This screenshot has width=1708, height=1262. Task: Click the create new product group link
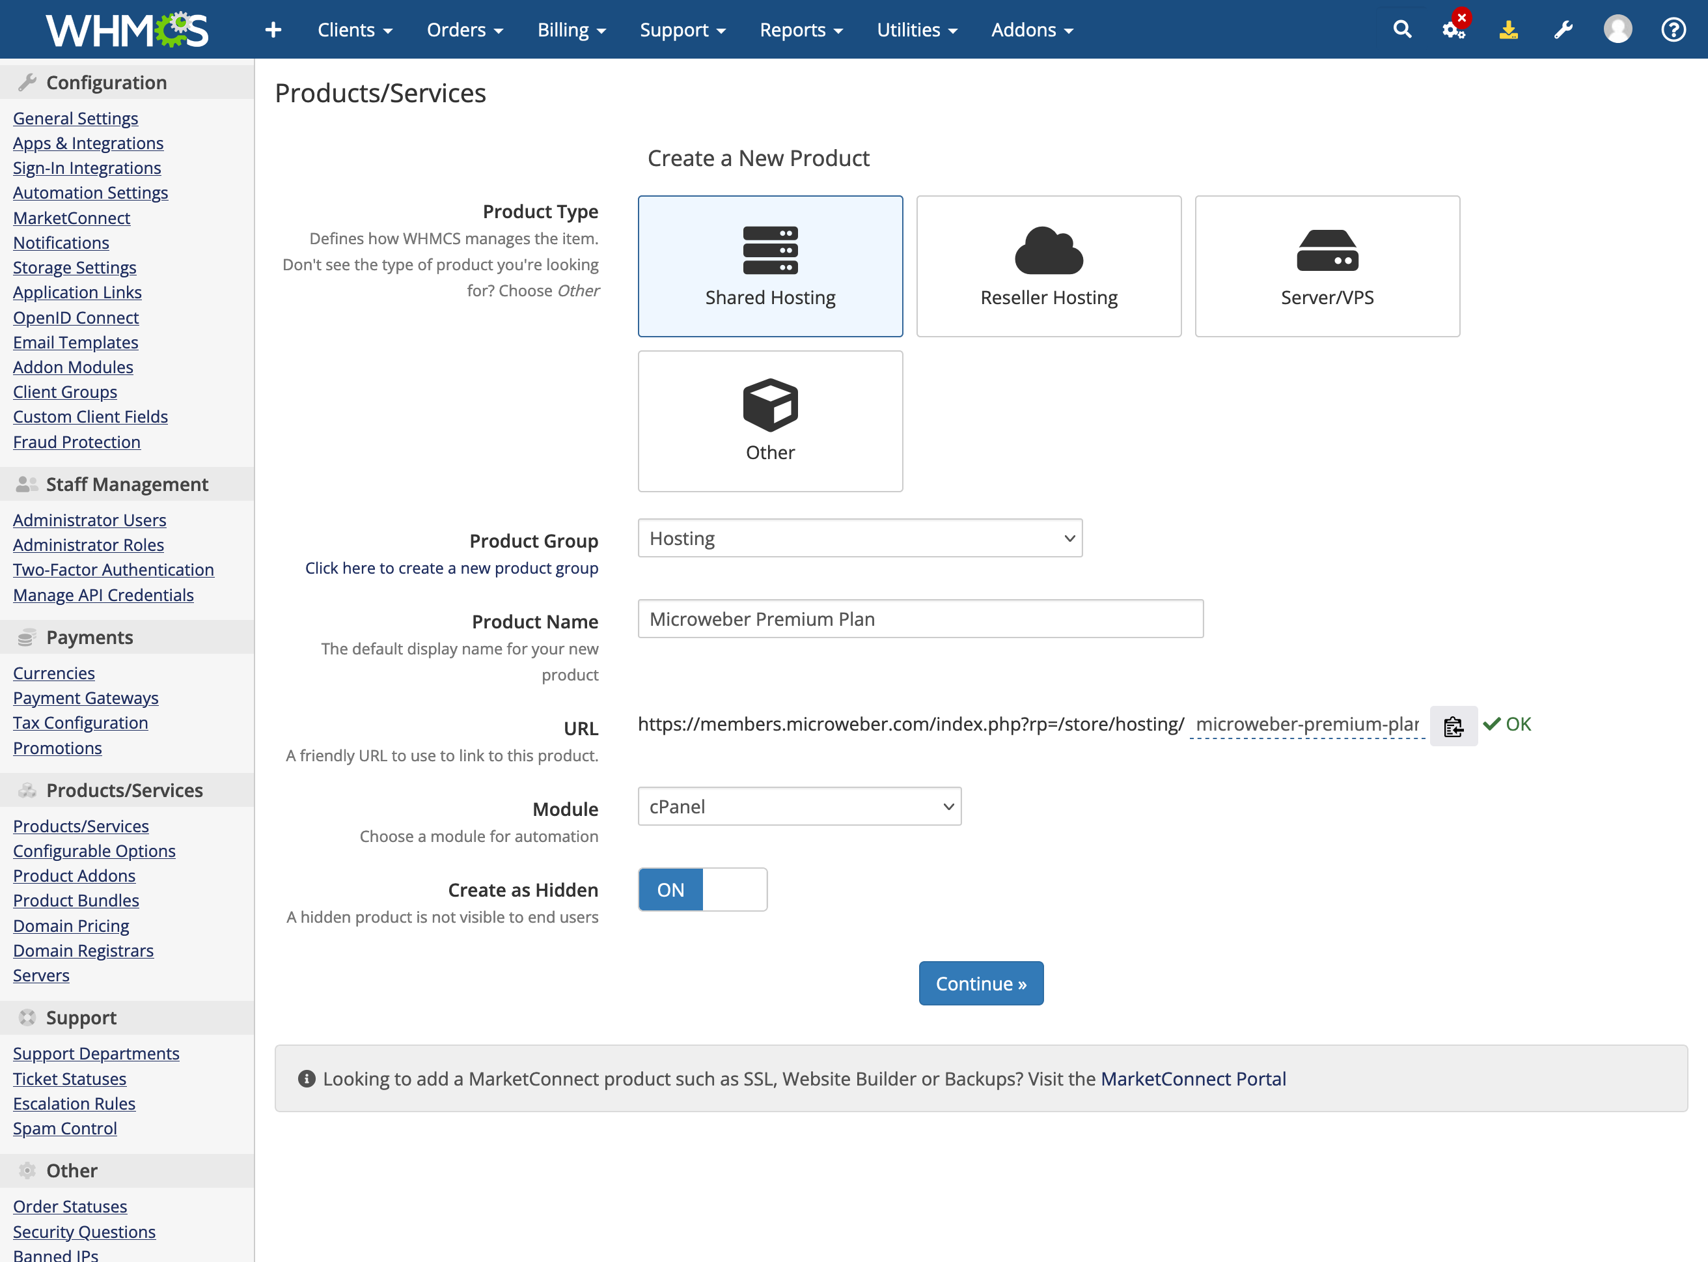point(451,568)
